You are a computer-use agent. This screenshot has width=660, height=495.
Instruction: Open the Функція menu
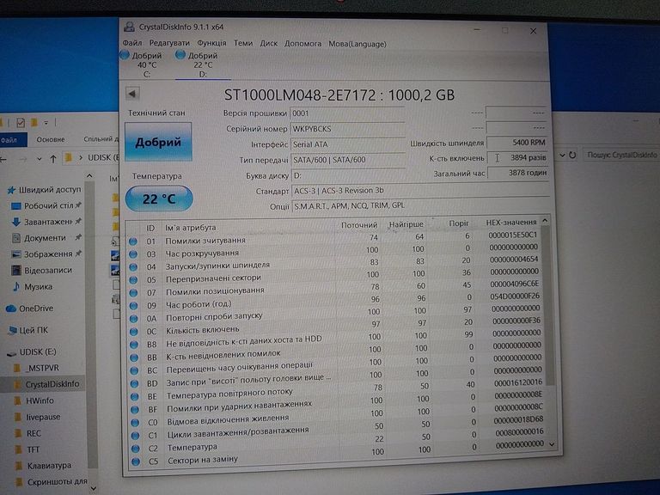211,43
